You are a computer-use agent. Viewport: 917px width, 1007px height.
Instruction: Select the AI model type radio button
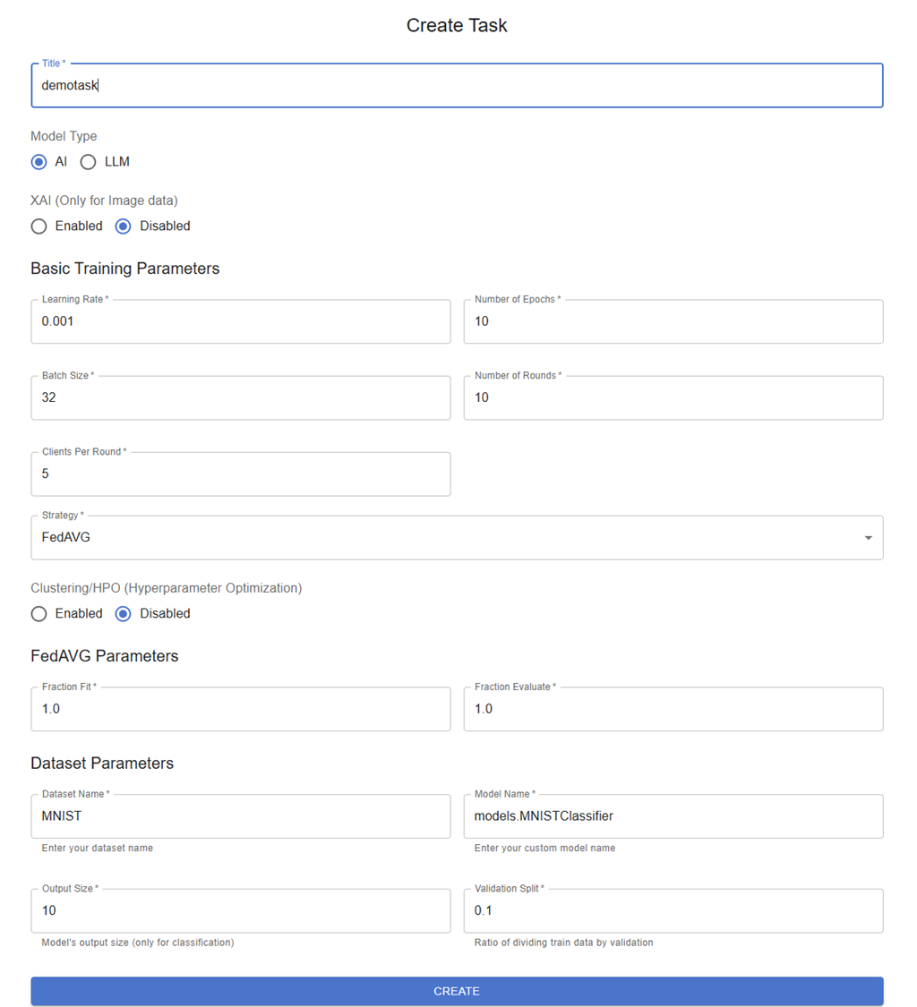(39, 162)
